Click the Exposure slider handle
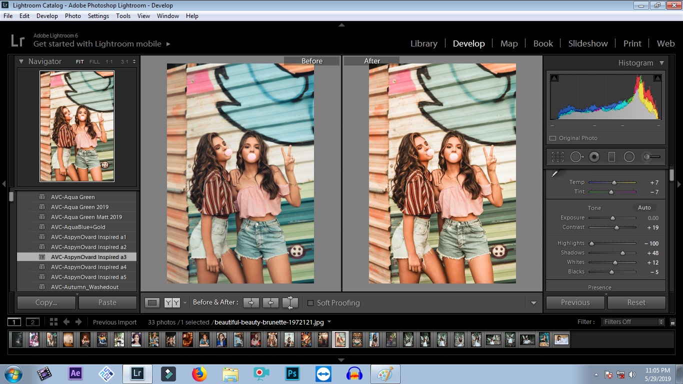The height and width of the screenshot is (384, 683). [x=612, y=218]
